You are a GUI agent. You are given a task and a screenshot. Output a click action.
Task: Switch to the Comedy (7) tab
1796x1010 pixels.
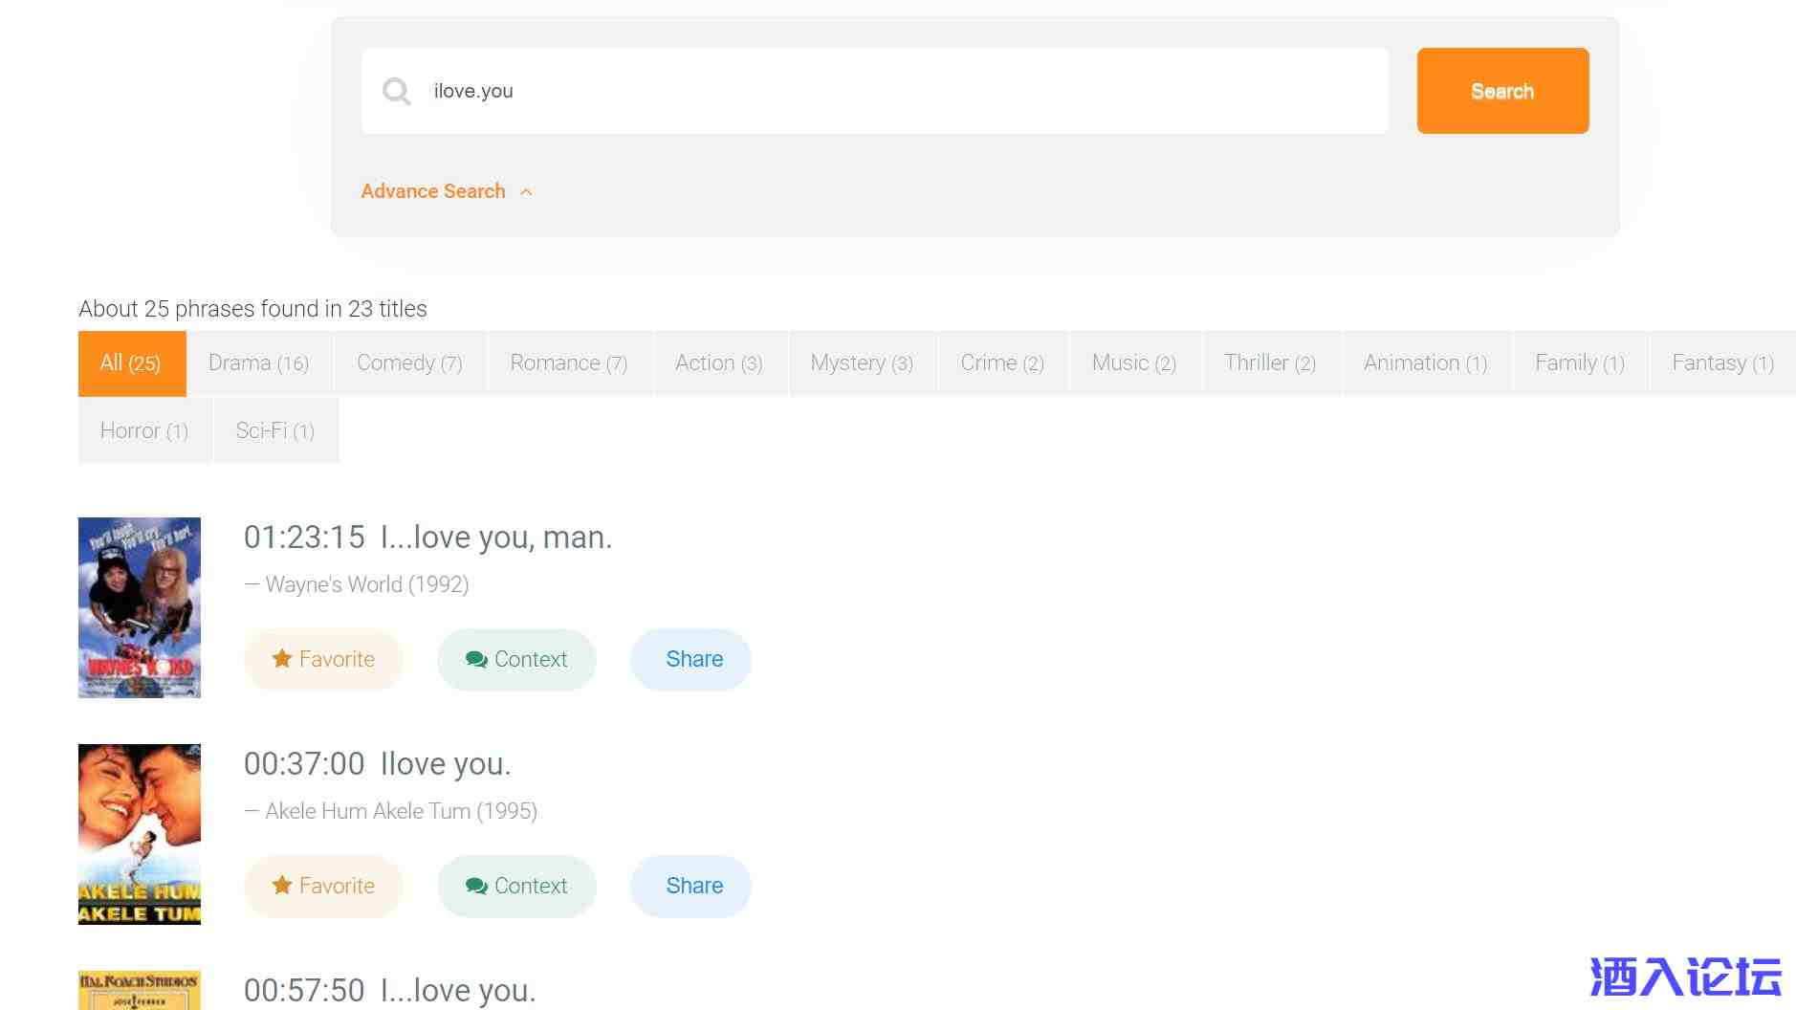click(409, 363)
